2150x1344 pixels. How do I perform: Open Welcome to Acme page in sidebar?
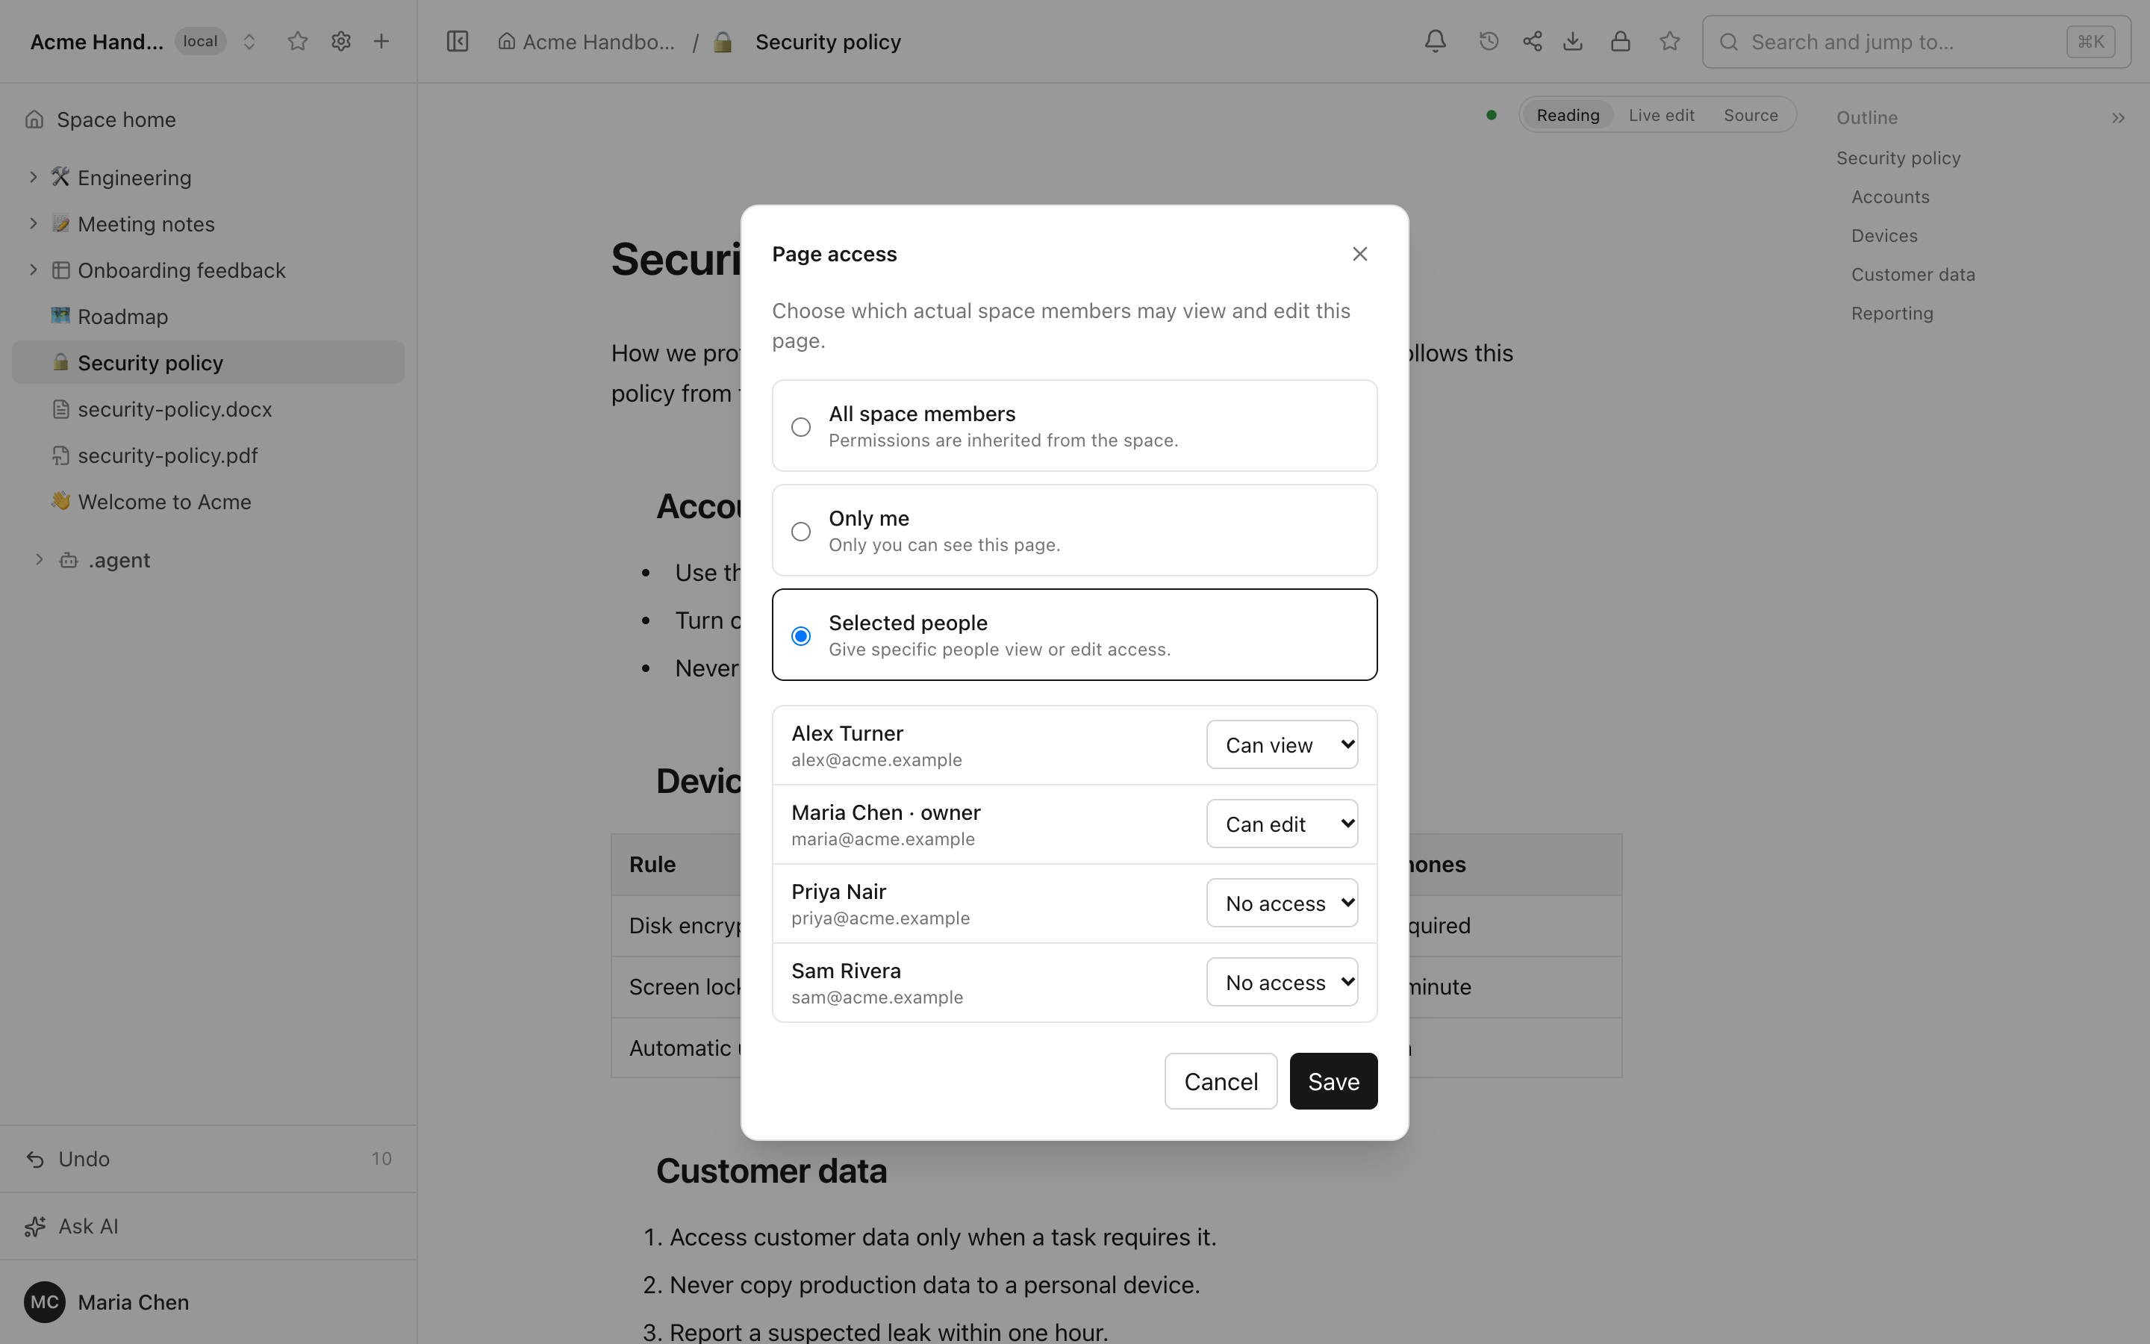point(208,501)
